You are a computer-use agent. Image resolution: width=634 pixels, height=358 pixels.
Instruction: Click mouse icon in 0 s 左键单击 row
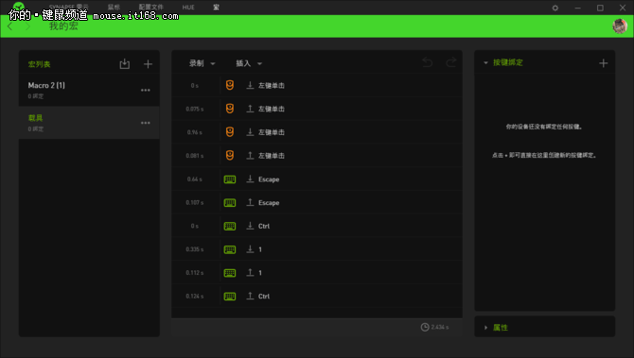230,85
